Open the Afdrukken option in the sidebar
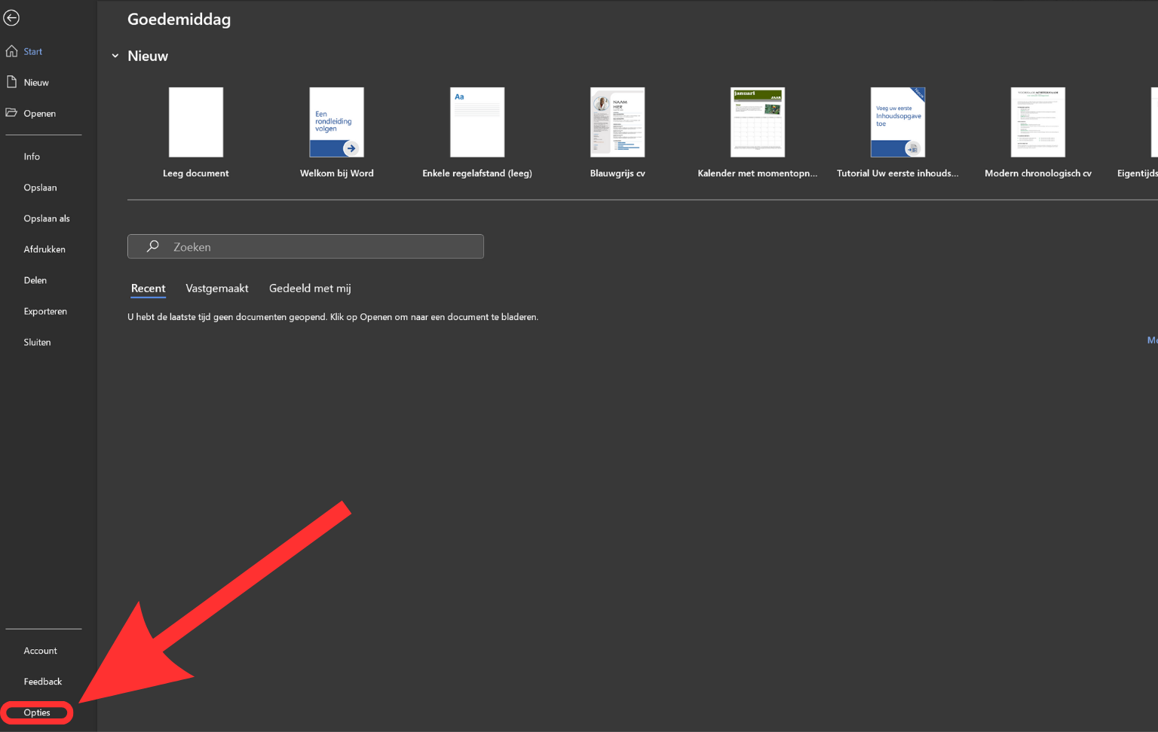Viewport: 1158px width, 732px height. click(x=44, y=249)
